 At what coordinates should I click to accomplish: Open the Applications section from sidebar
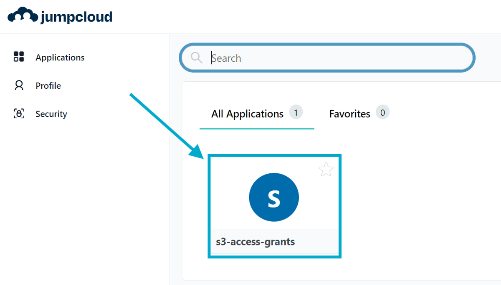(60, 57)
